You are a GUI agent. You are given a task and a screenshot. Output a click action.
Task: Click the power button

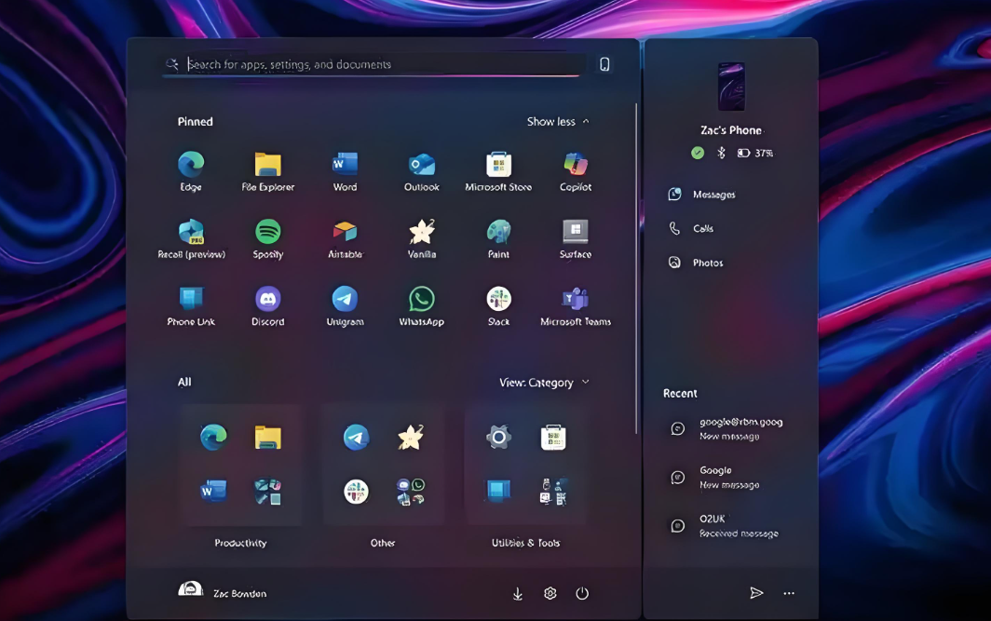click(582, 594)
